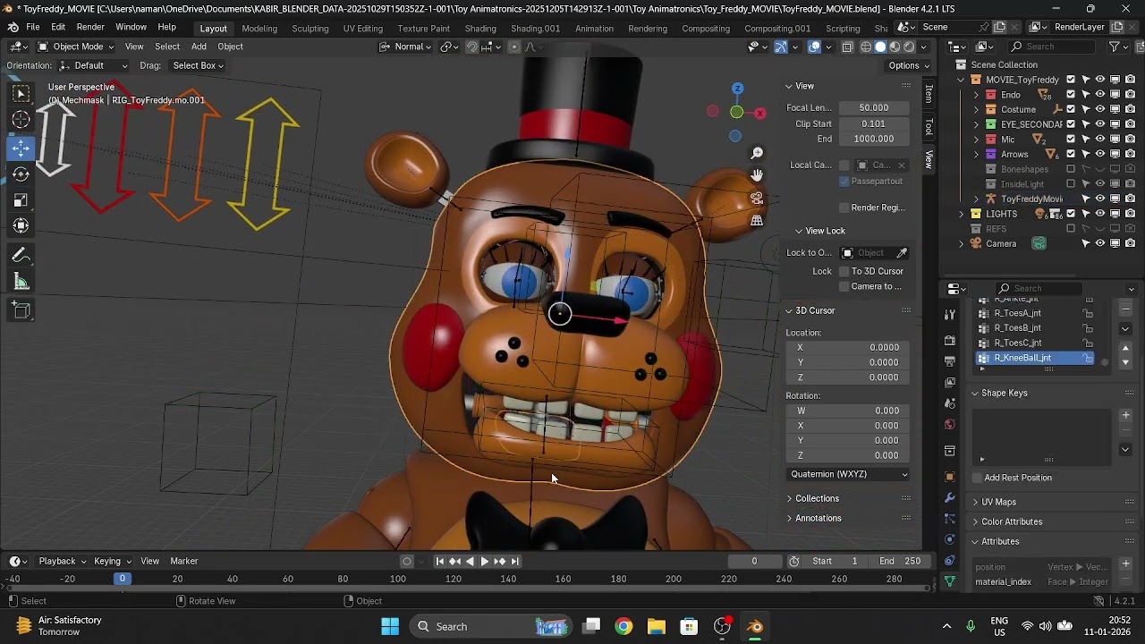Switch to wireframe viewport shading
The height and width of the screenshot is (644, 1145).
pyautogui.click(x=866, y=47)
